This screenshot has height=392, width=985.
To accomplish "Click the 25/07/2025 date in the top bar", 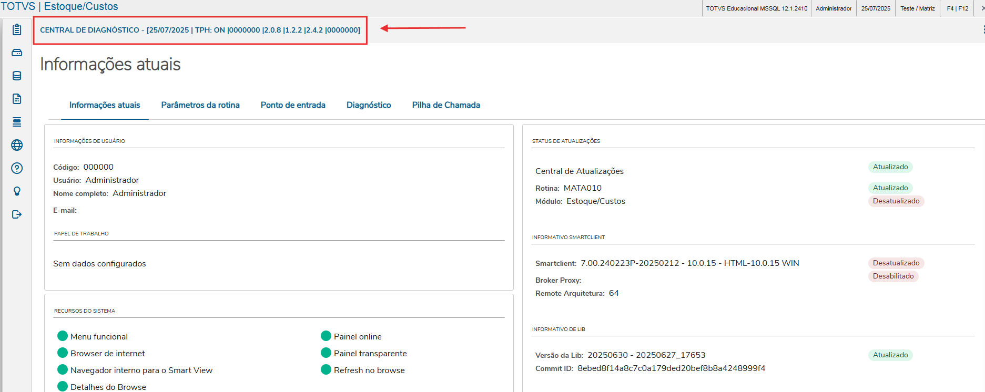I will 876,8.
